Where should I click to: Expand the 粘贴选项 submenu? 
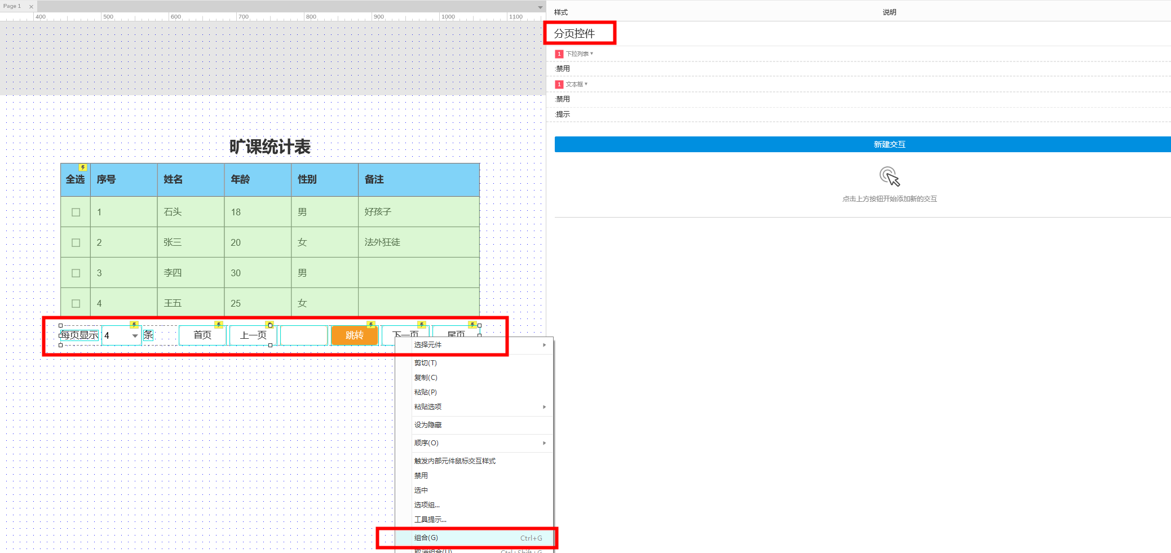[474, 407]
